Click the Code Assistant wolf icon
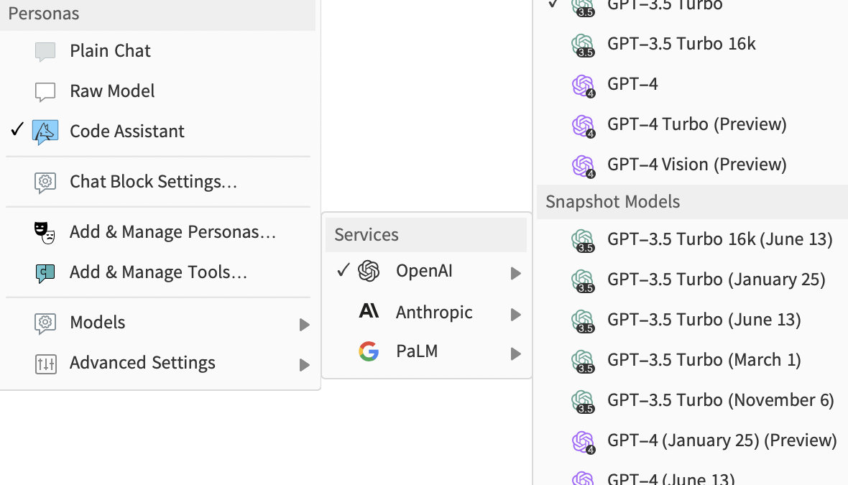This screenshot has height=485, width=848. click(45, 132)
